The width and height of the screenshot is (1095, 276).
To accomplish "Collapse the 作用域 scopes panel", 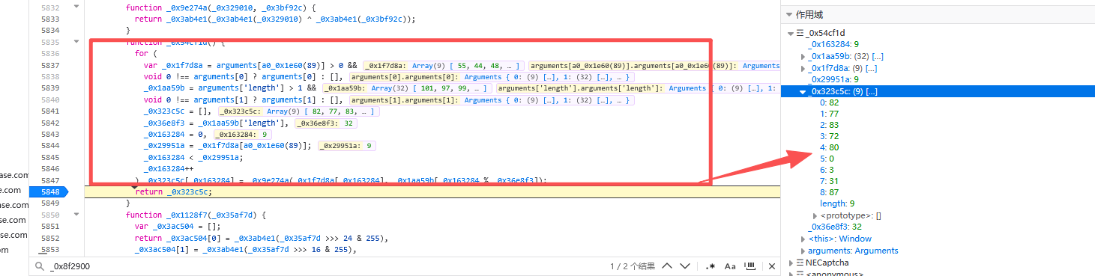I will click(788, 14).
